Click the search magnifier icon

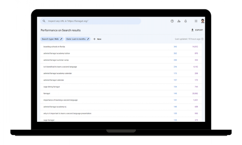tap(44, 21)
